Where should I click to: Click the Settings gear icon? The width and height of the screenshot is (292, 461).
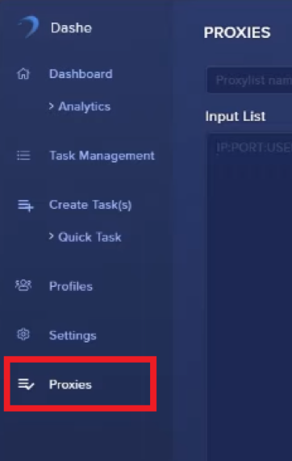23,334
